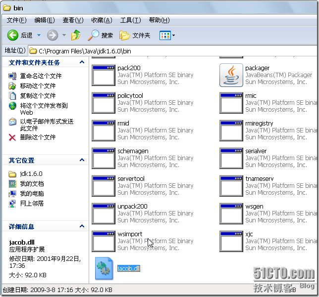Go to jdk1.6.0 parent folder link
The width and height of the screenshot is (319, 297).
(31, 174)
